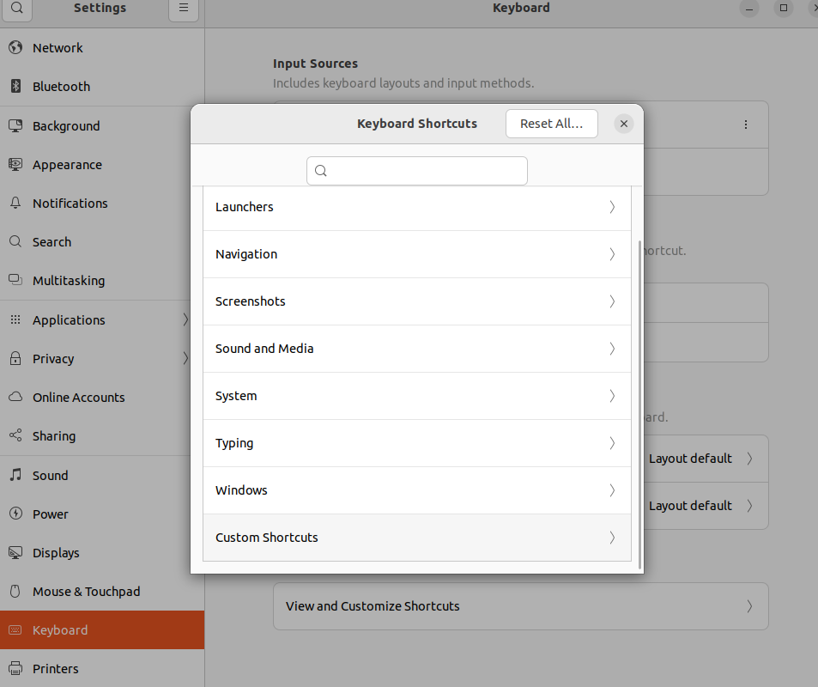
Task: Select Displays in the settings sidebar
Action: (x=102, y=552)
